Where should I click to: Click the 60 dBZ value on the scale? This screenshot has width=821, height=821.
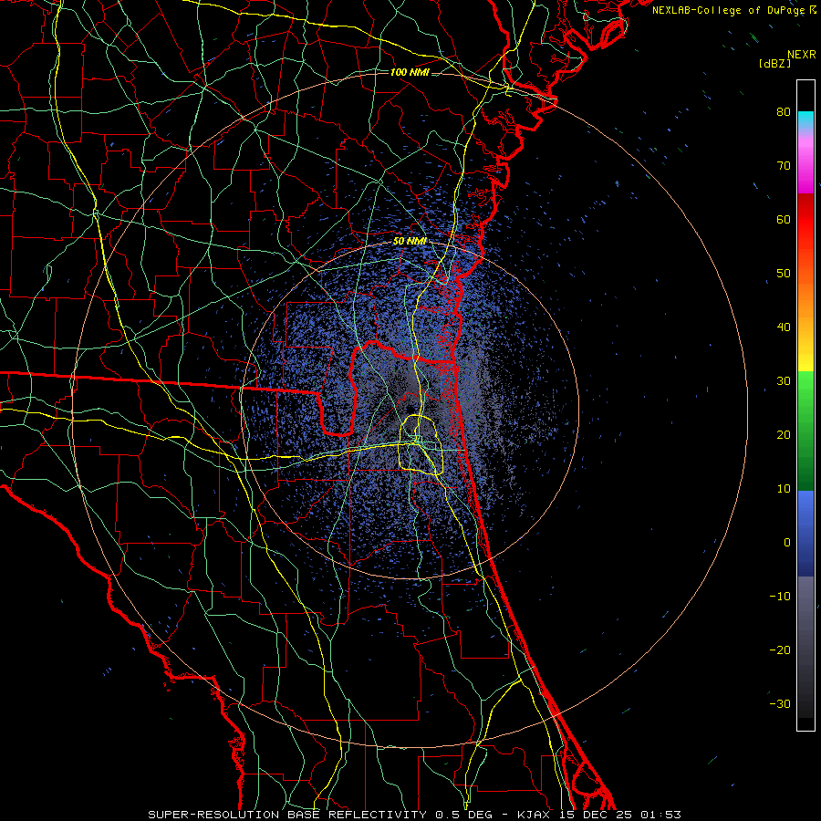[784, 220]
